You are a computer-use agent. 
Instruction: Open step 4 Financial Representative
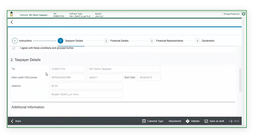point(166,41)
